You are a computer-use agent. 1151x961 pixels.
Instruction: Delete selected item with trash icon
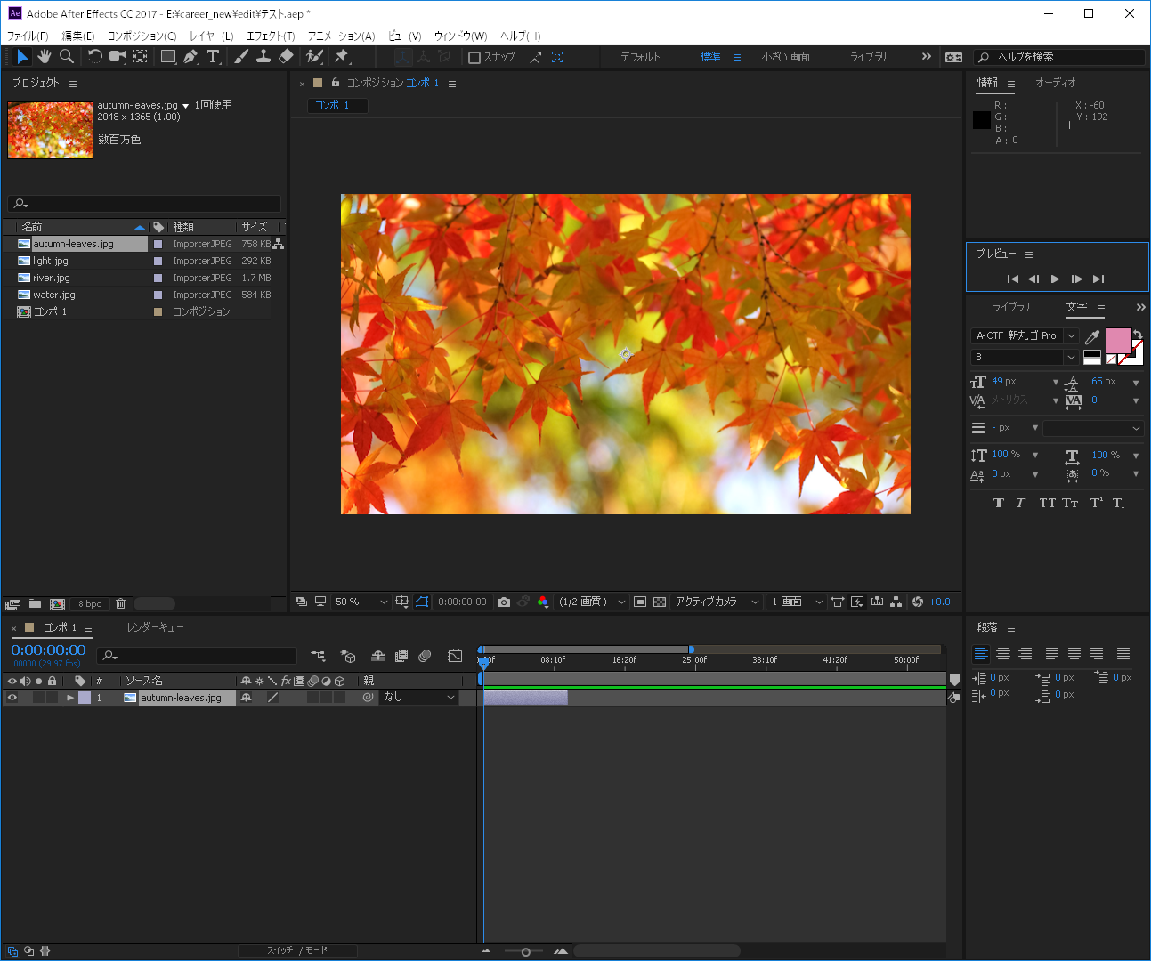pyautogui.click(x=121, y=604)
